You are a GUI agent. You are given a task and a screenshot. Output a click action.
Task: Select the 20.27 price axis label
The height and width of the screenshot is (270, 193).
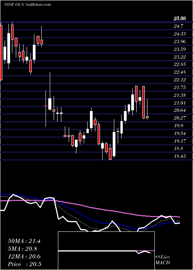coord(180,118)
